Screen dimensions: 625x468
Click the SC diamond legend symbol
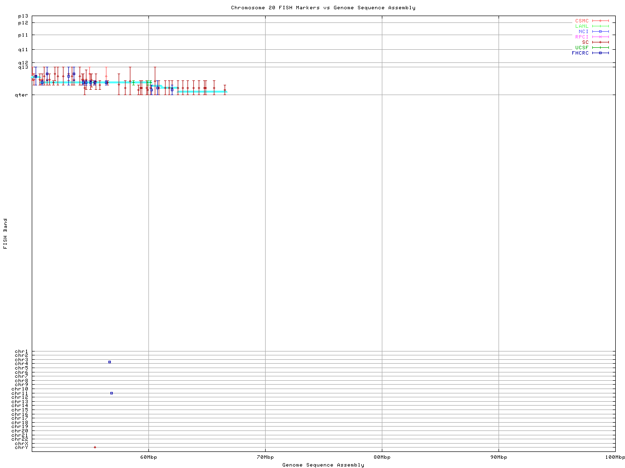coord(600,42)
